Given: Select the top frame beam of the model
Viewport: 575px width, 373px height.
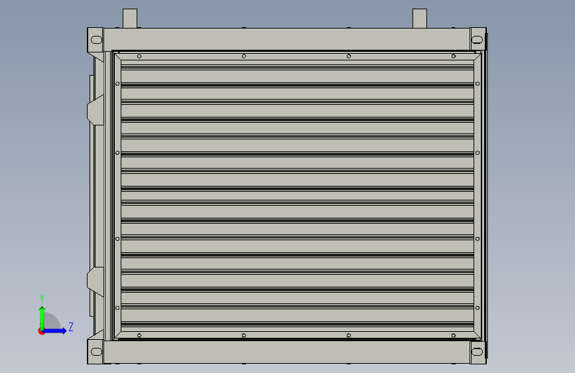Looking at the screenshot, I should (x=287, y=39).
